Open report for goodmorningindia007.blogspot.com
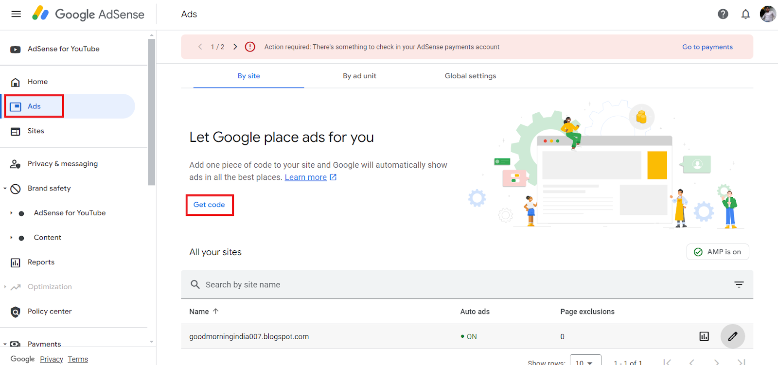This screenshot has height=365, width=778. click(704, 336)
